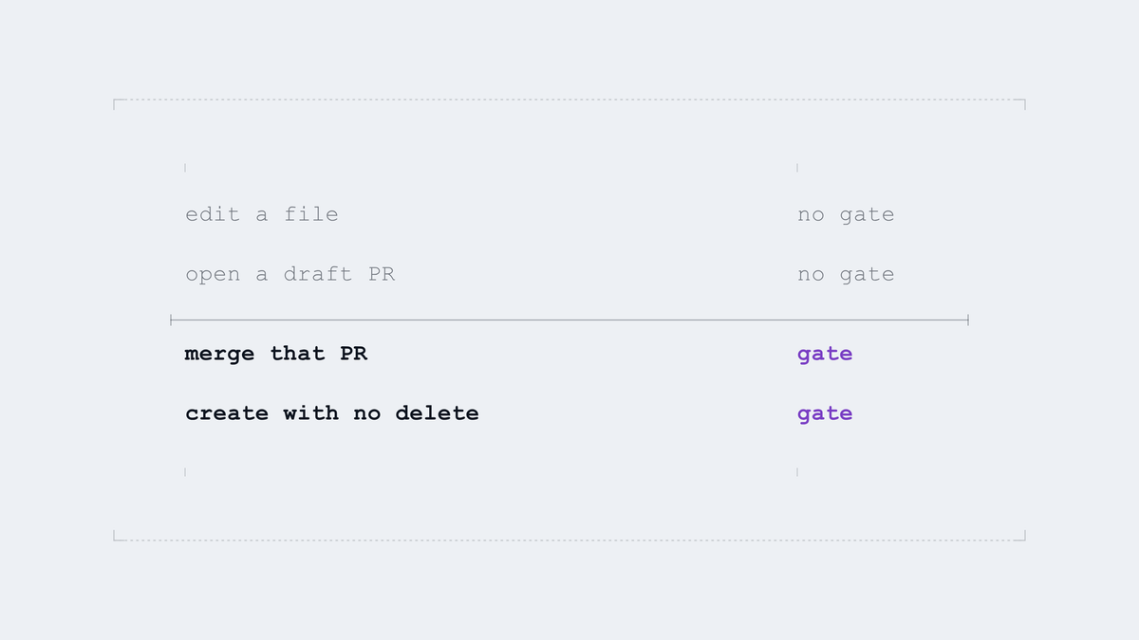Click the tick mark above 'edit a file'
The image size is (1139, 640).
tap(185, 168)
